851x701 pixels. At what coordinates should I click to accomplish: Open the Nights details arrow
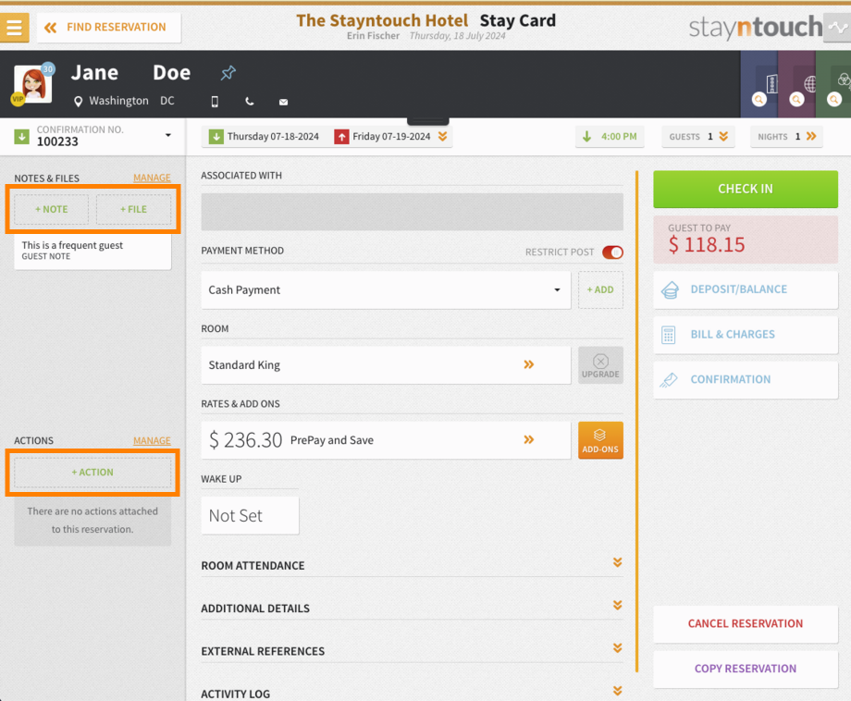click(x=811, y=136)
